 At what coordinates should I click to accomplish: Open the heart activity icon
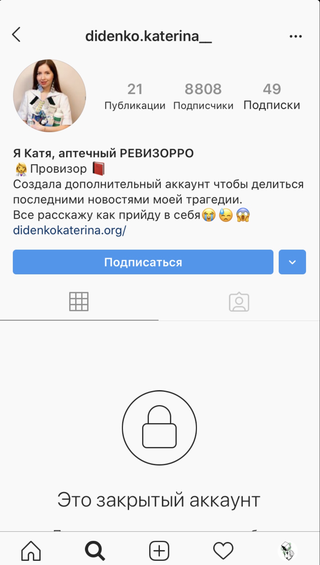[x=223, y=551]
